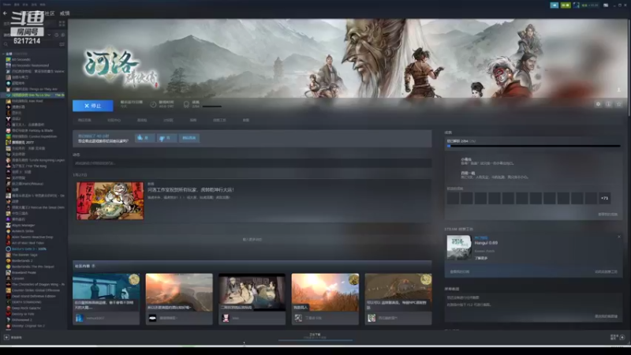631x355 pixels.
Task: Open library filter options icon beside search
Action: point(62,44)
